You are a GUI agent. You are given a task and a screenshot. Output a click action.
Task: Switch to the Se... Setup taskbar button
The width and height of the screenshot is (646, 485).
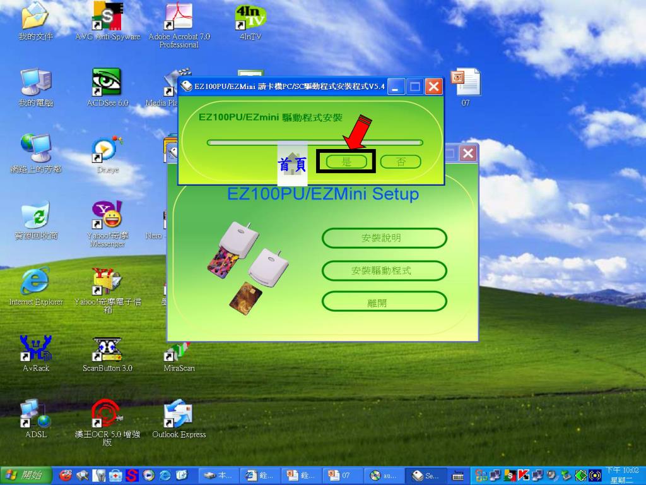coord(426,476)
